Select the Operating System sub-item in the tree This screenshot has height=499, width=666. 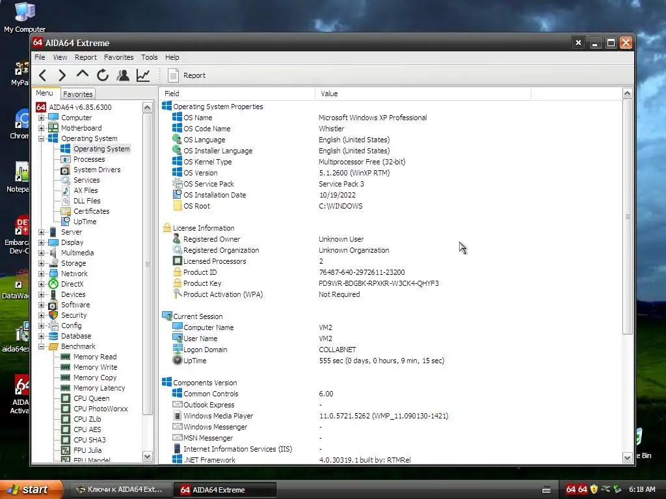[101, 149]
